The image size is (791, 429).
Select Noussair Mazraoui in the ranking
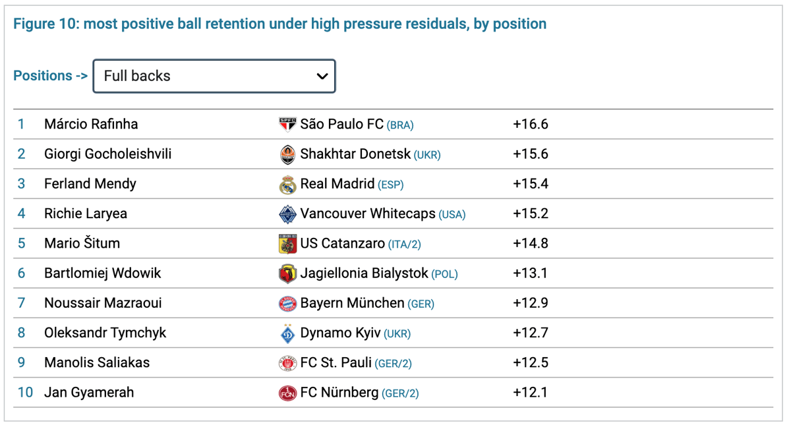click(x=103, y=303)
